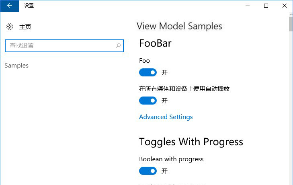The height and width of the screenshot is (185, 293).
Task: Toggle the Boolean with progress switch
Action: pyautogui.click(x=148, y=171)
